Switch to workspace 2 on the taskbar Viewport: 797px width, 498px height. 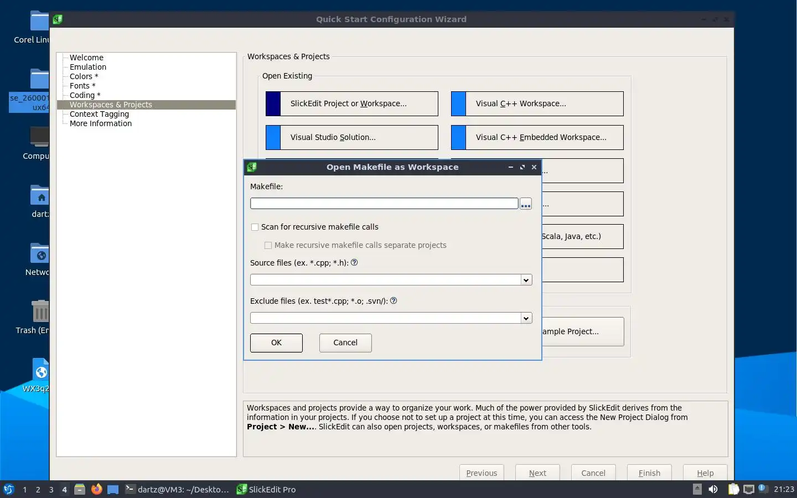38,490
